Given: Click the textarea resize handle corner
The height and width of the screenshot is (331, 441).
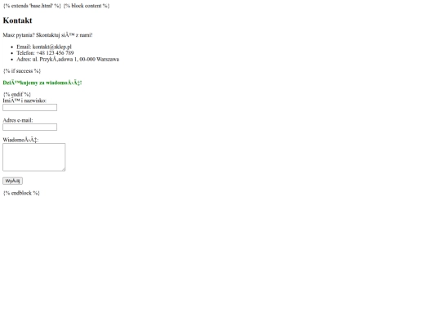Looking at the screenshot, I should (64, 169).
